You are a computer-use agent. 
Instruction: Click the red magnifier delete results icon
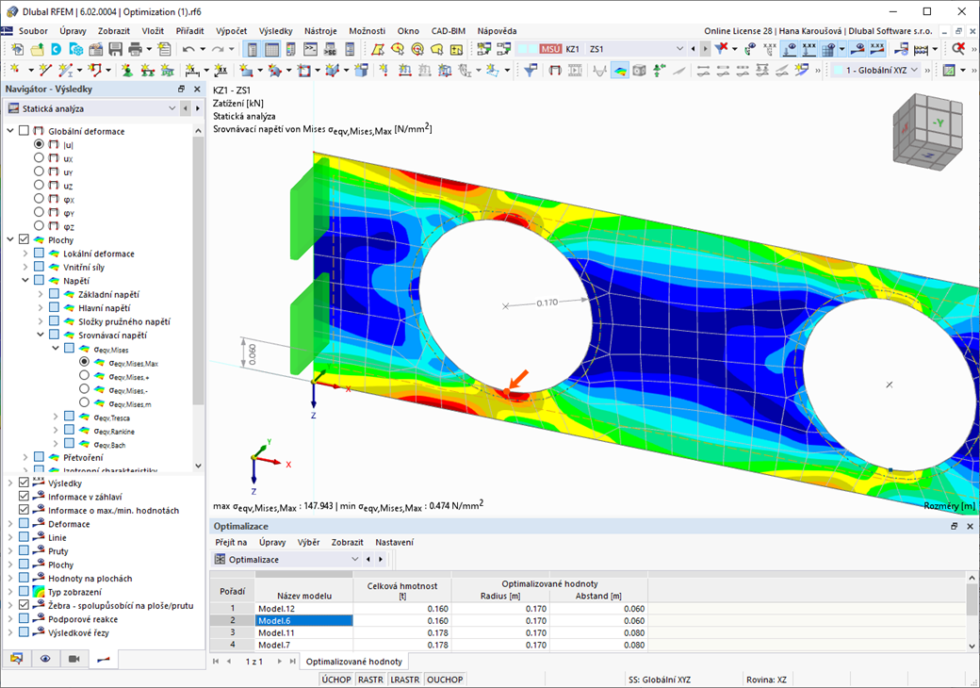(958, 49)
